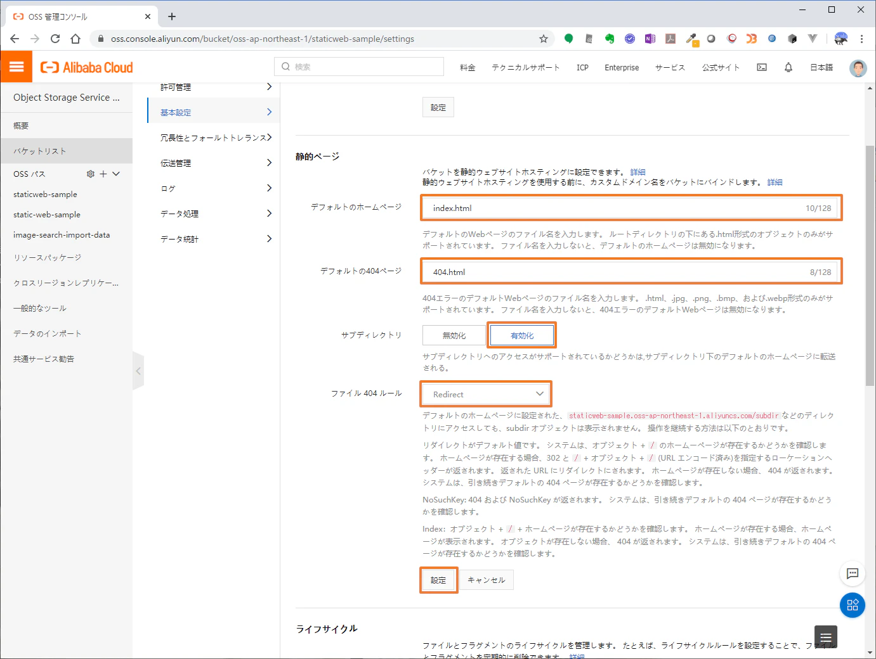Select the 有効化 subdirectory option
Screen dimensions: 876x659
tap(522, 335)
